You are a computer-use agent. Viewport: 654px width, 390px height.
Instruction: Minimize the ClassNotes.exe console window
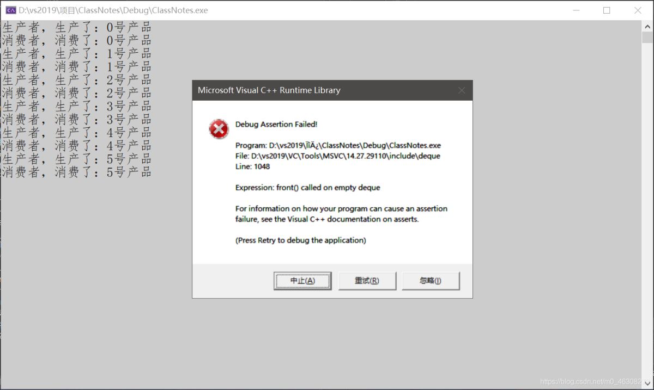tap(576, 10)
